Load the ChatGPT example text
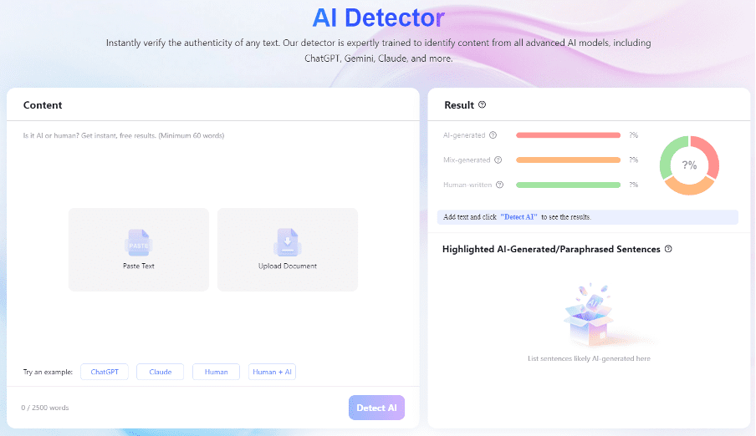 pyautogui.click(x=105, y=372)
